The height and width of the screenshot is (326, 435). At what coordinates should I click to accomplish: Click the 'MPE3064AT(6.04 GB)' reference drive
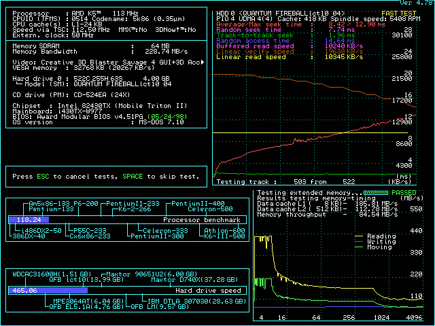tap(88, 302)
